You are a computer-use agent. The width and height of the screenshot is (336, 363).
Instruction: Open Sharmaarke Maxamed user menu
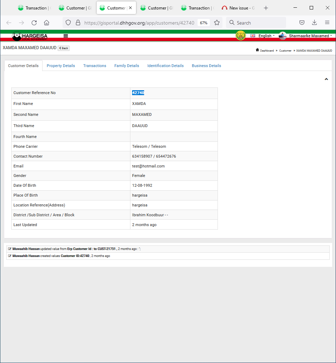(x=310, y=36)
